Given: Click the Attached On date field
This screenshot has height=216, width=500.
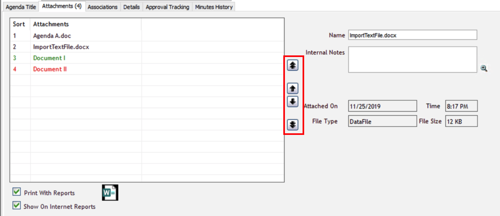Looking at the screenshot, I should pyautogui.click(x=382, y=106).
